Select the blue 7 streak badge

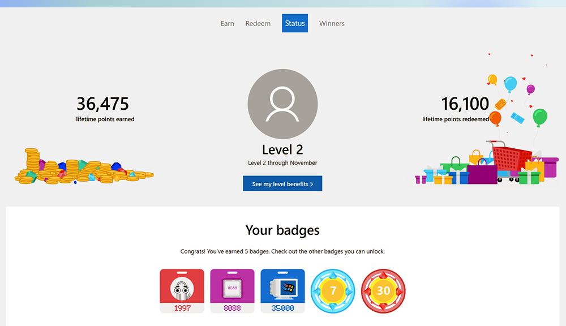pyautogui.click(x=333, y=291)
